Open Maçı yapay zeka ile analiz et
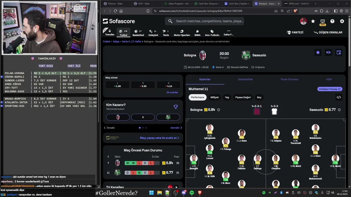 pyautogui.click(x=160, y=138)
